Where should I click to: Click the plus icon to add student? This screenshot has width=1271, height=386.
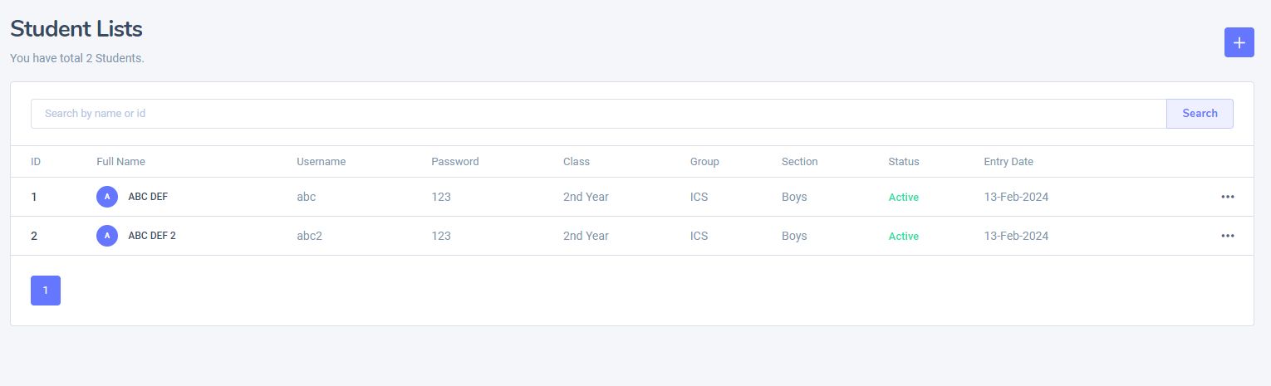[1239, 42]
